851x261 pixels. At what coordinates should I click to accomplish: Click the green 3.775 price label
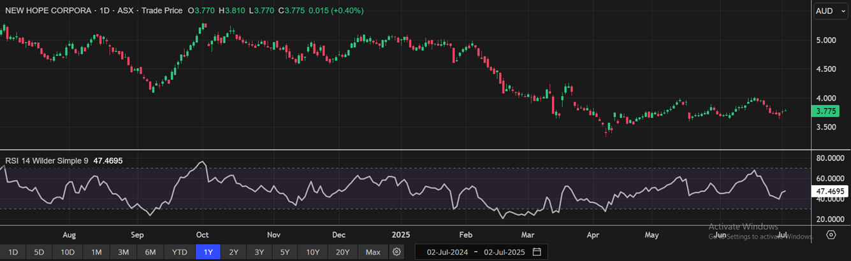[827, 111]
